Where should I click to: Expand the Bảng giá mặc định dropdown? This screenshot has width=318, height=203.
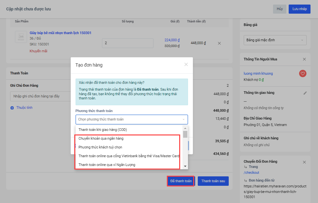[x=275, y=40]
